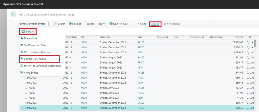This screenshot has height=112, width=259.
Task: Click the Search magnifier icon
Action: [x=55, y=24]
